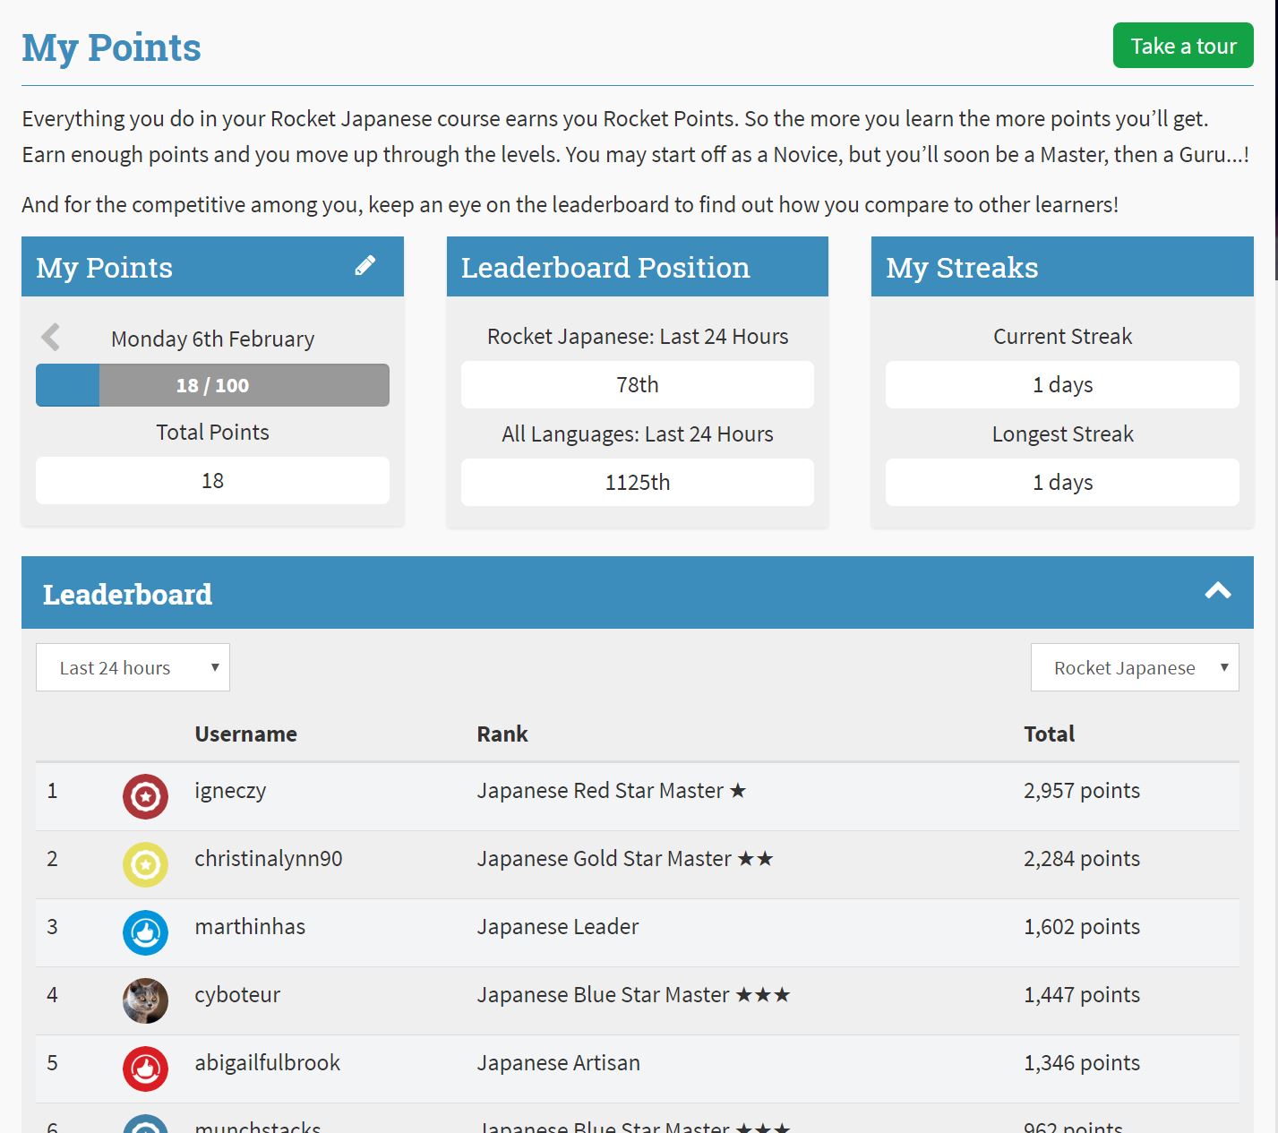Collapse the Leaderboard panel with chevron

(x=1217, y=591)
